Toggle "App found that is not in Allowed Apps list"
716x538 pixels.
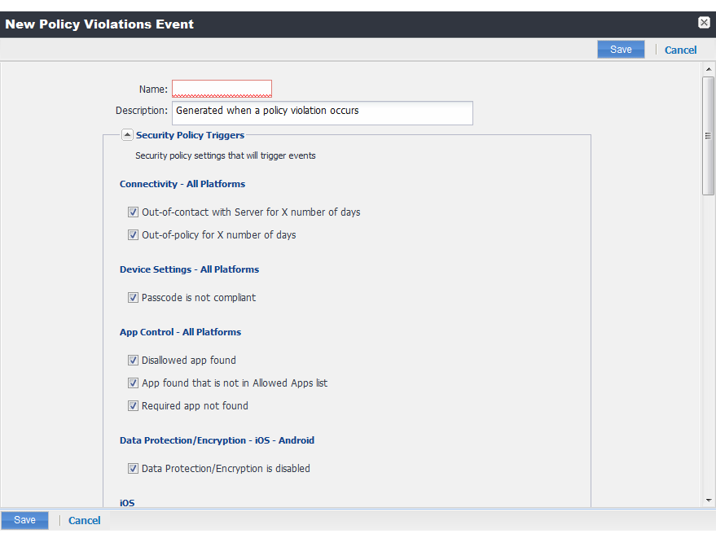[x=133, y=383]
